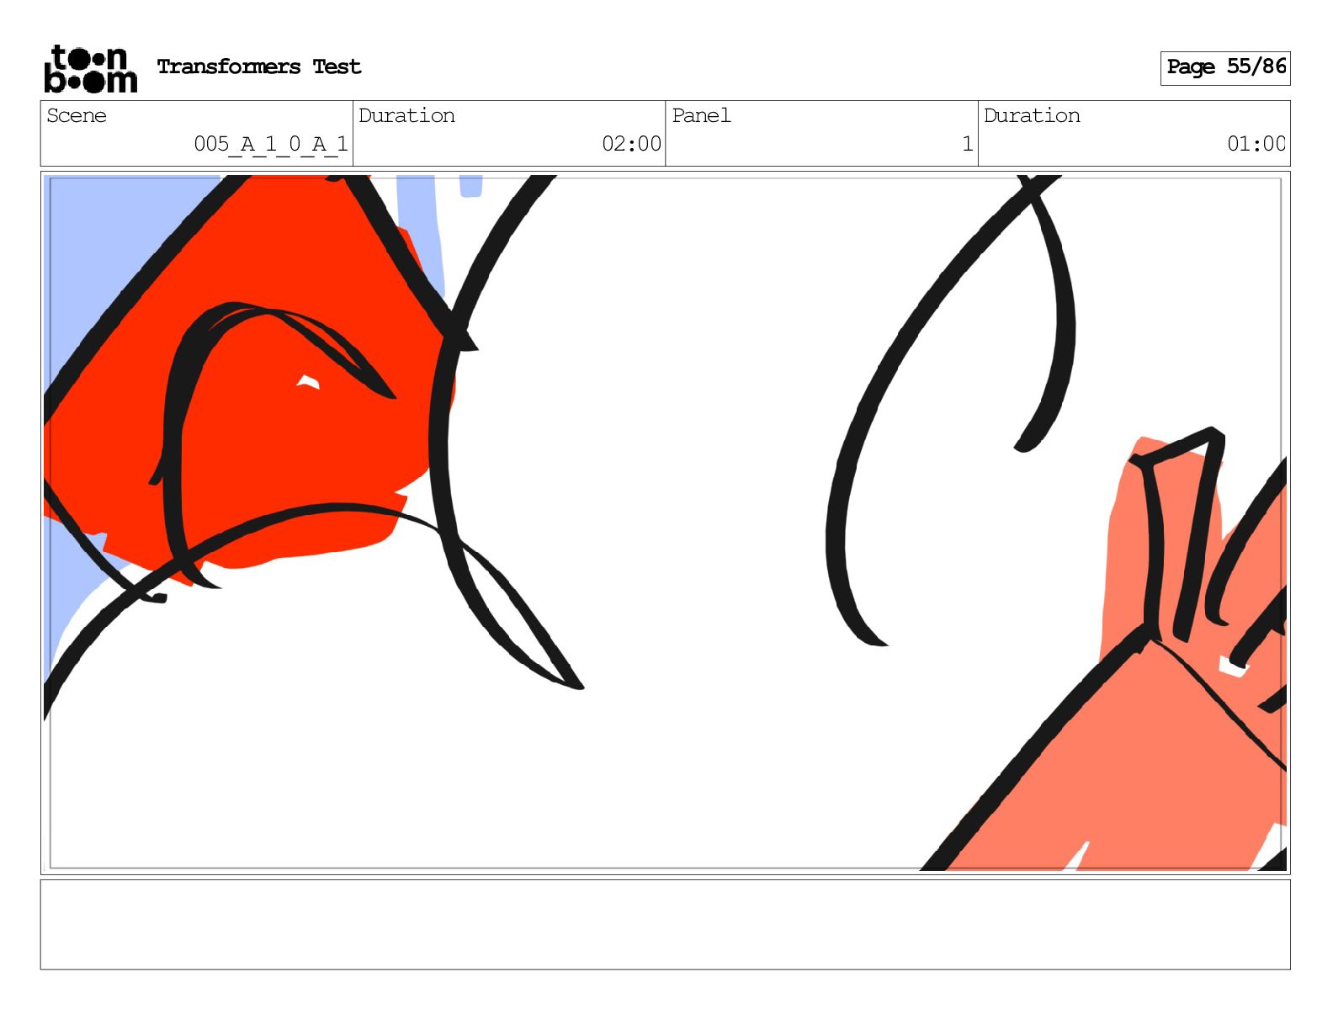Screen dimensions: 1333x1030
Task: Click the scene duration value '02:00'
Action: (x=631, y=144)
